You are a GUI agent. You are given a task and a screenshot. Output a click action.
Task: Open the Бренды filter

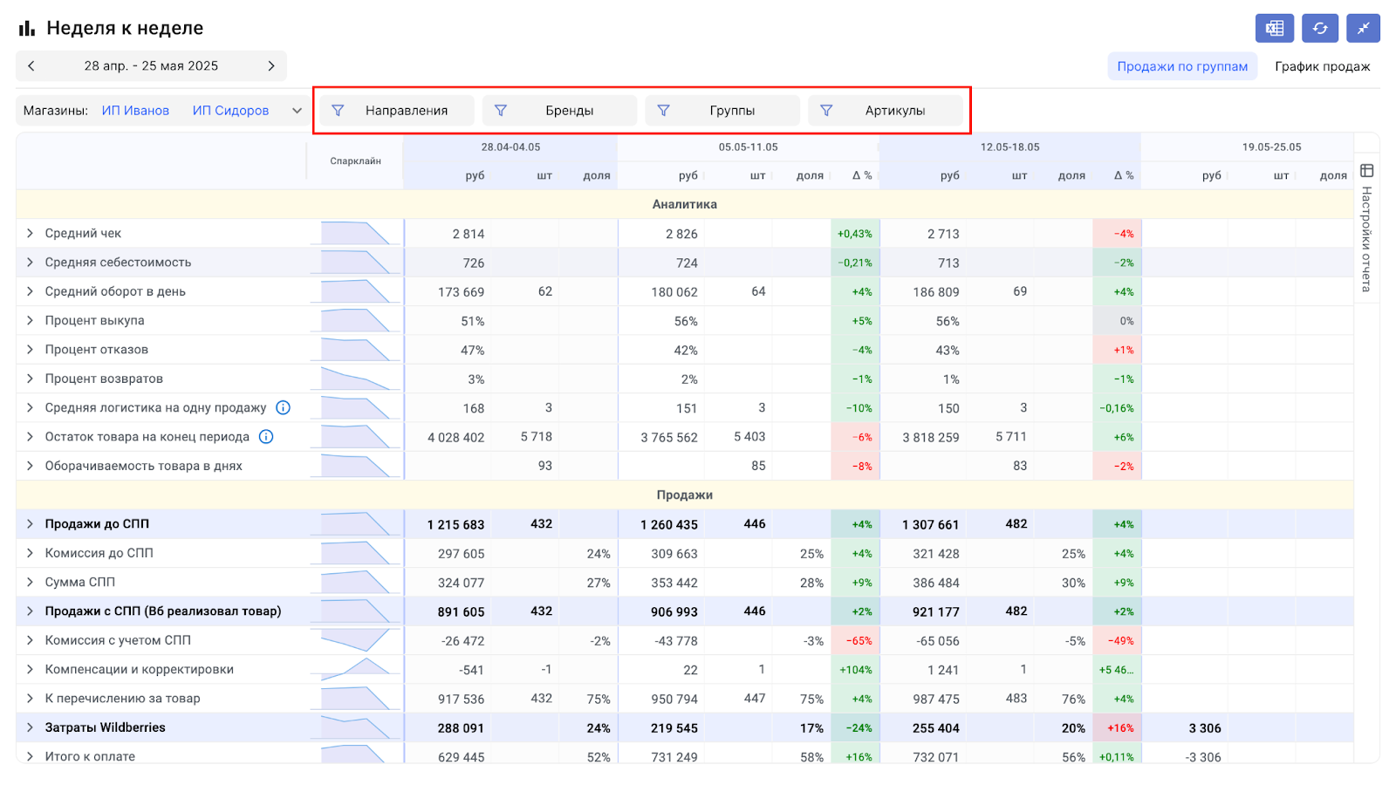click(x=559, y=111)
